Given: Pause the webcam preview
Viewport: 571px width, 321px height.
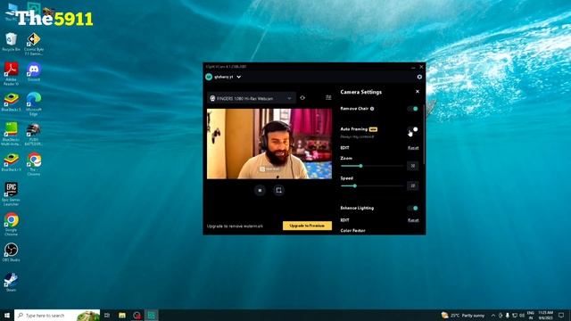Looking at the screenshot, I should (260, 190).
